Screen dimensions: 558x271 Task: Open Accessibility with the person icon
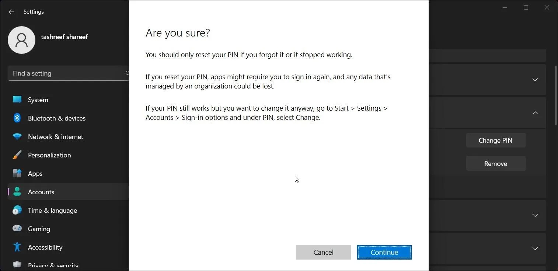click(x=17, y=247)
